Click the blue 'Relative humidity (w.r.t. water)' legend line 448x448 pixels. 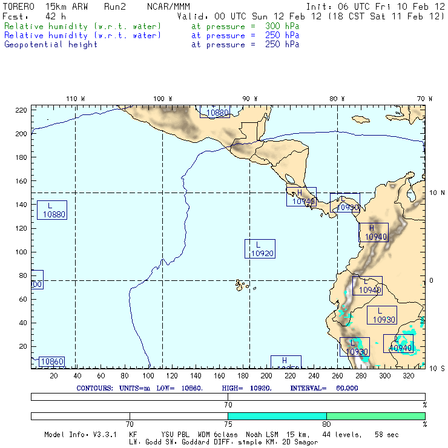point(82,36)
